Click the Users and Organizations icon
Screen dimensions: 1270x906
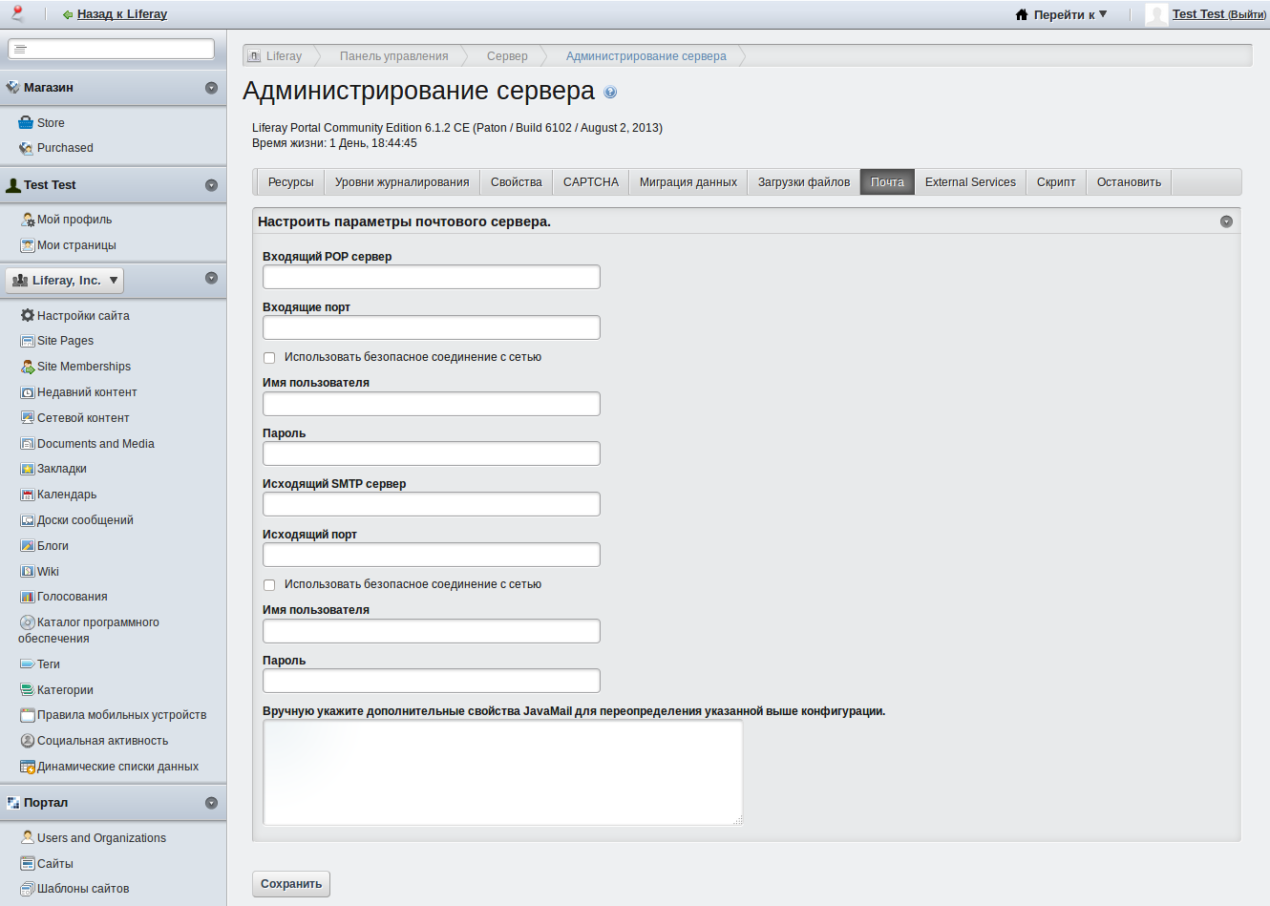tap(27, 837)
